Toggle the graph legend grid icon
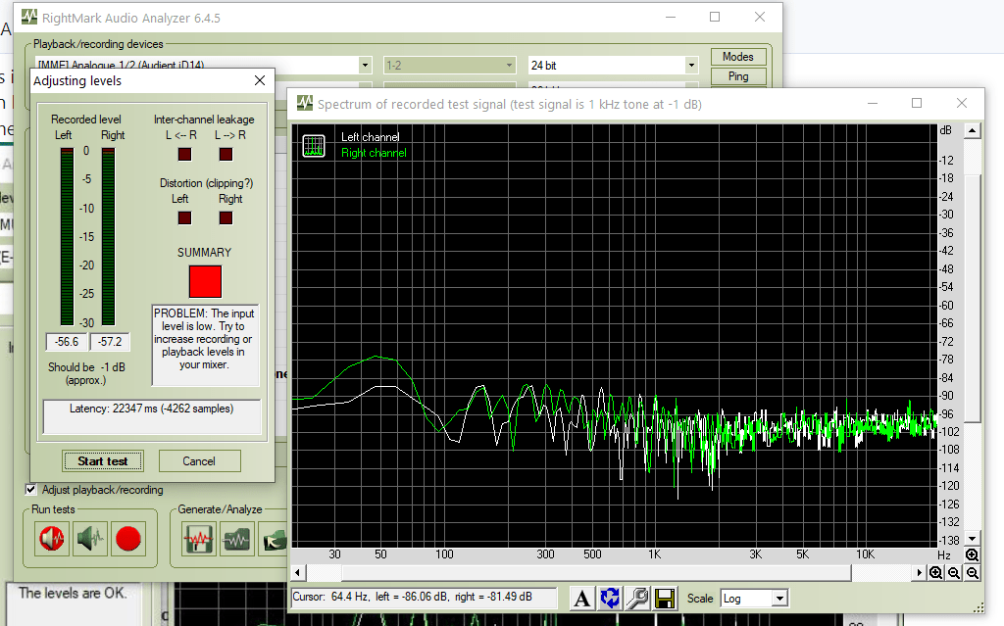Viewport: 1004px width, 626px height. (x=314, y=146)
